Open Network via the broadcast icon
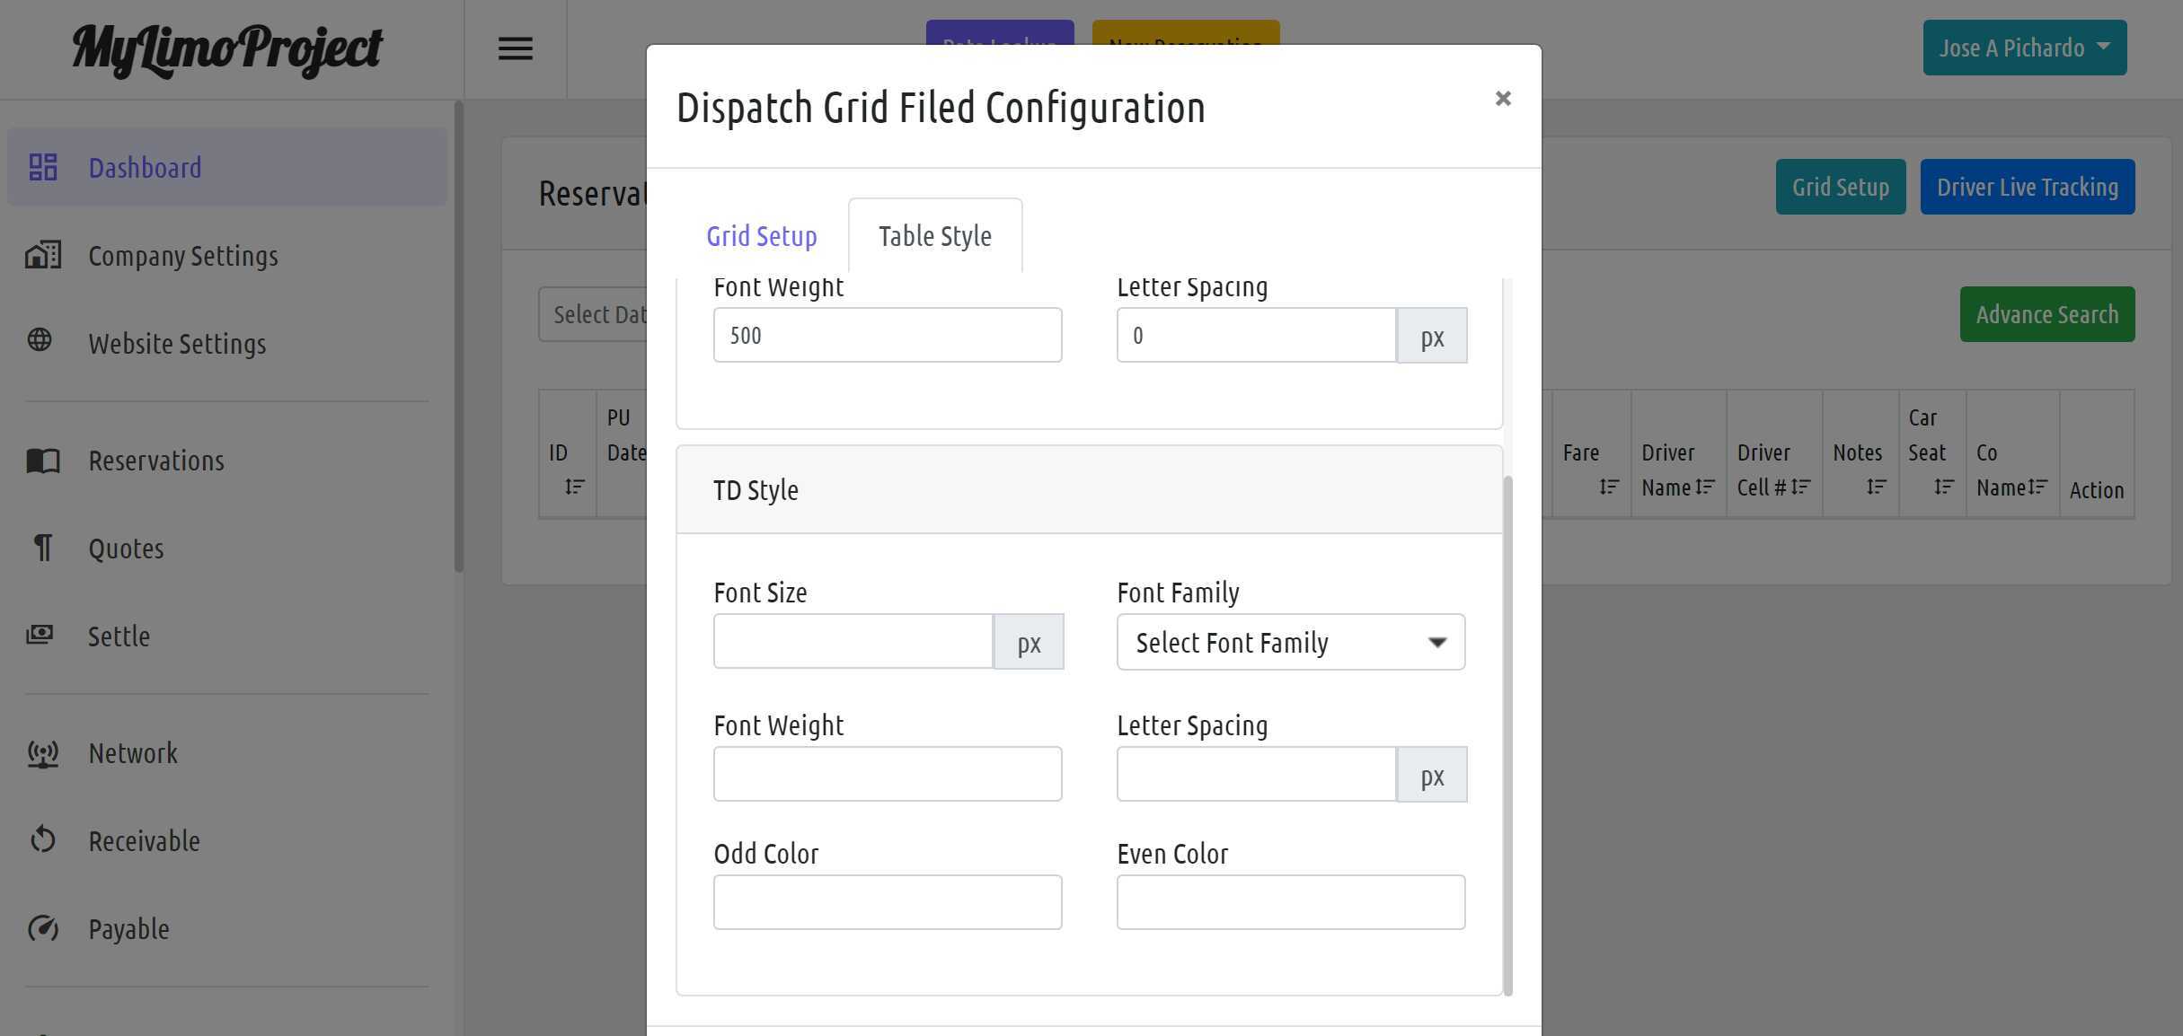The width and height of the screenshot is (2183, 1036). coord(42,754)
